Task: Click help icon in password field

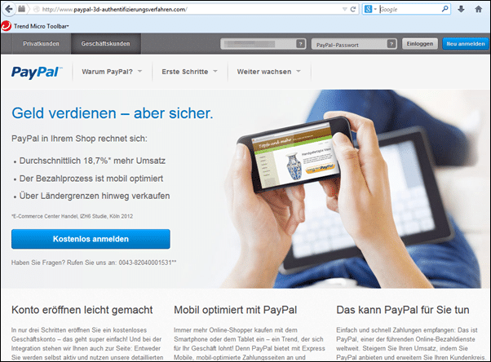Action: [x=391, y=44]
